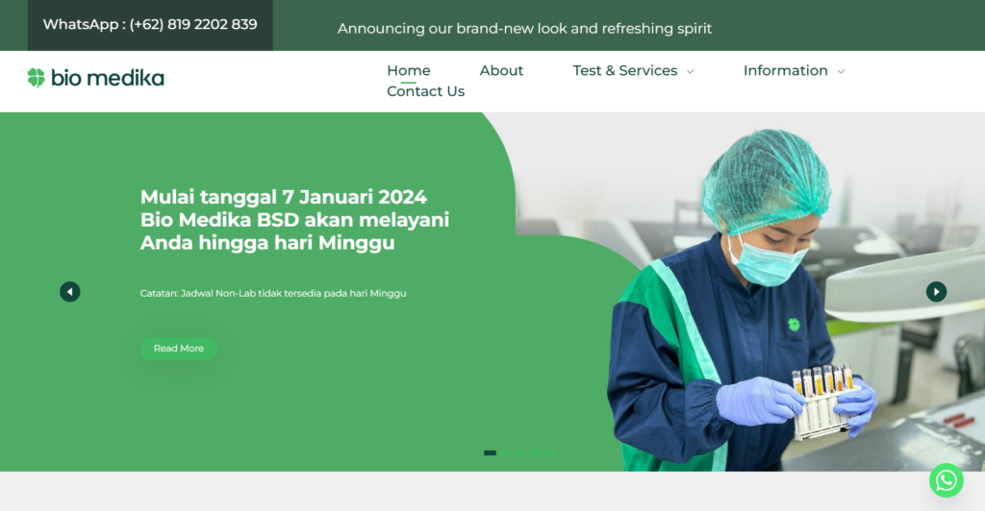Screen dimensions: 985x511
Task: Click the green clover logo icon
Action: tap(37, 78)
